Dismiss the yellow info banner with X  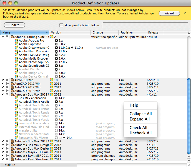click(x=185, y=13)
